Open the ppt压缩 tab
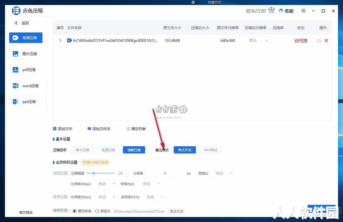The width and height of the screenshot is (343, 222). pos(26,102)
